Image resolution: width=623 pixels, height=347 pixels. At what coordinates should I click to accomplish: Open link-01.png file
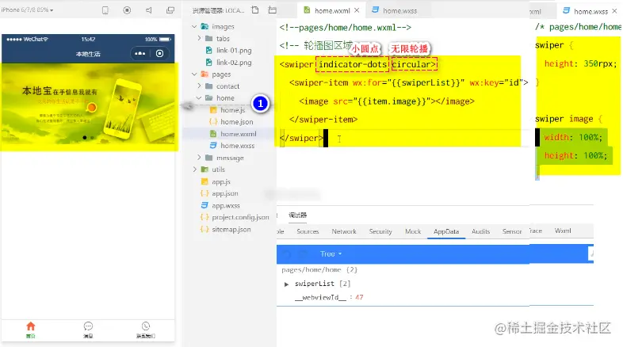(x=234, y=51)
